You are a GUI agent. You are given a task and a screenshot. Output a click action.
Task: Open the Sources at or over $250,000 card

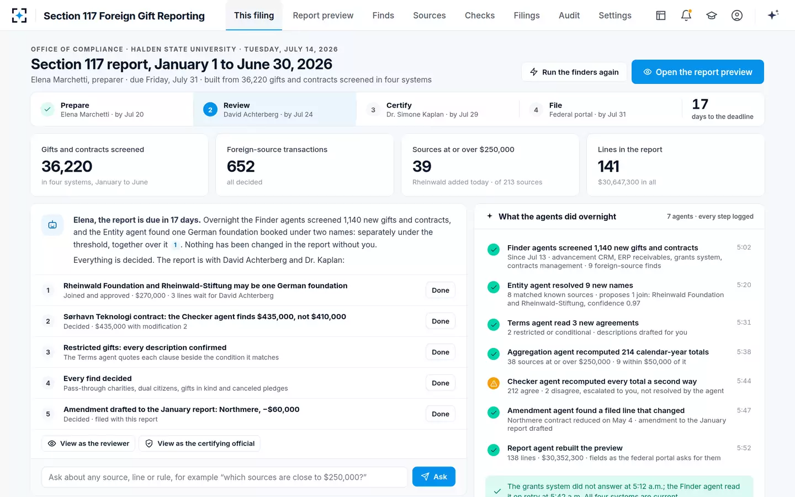click(490, 165)
